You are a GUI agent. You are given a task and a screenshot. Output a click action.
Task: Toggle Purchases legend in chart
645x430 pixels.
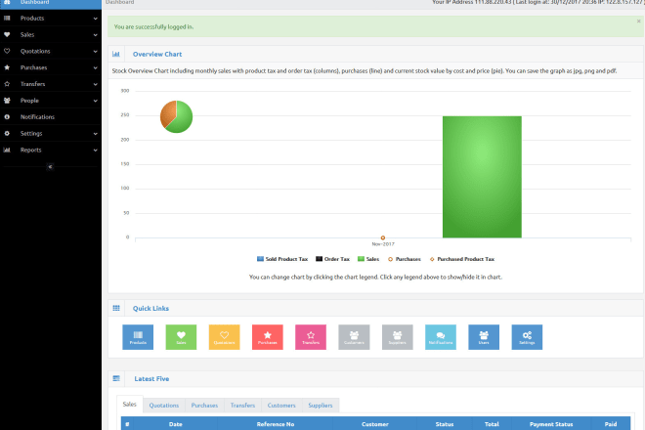(x=405, y=259)
